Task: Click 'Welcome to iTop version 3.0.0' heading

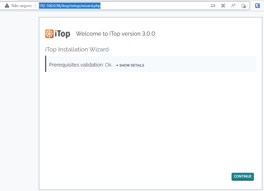Action: (116, 34)
